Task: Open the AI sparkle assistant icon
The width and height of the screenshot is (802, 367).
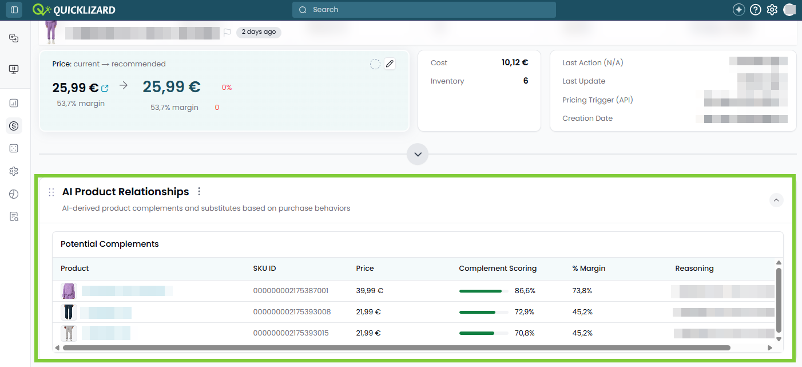Action: pyautogui.click(x=739, y=10)
